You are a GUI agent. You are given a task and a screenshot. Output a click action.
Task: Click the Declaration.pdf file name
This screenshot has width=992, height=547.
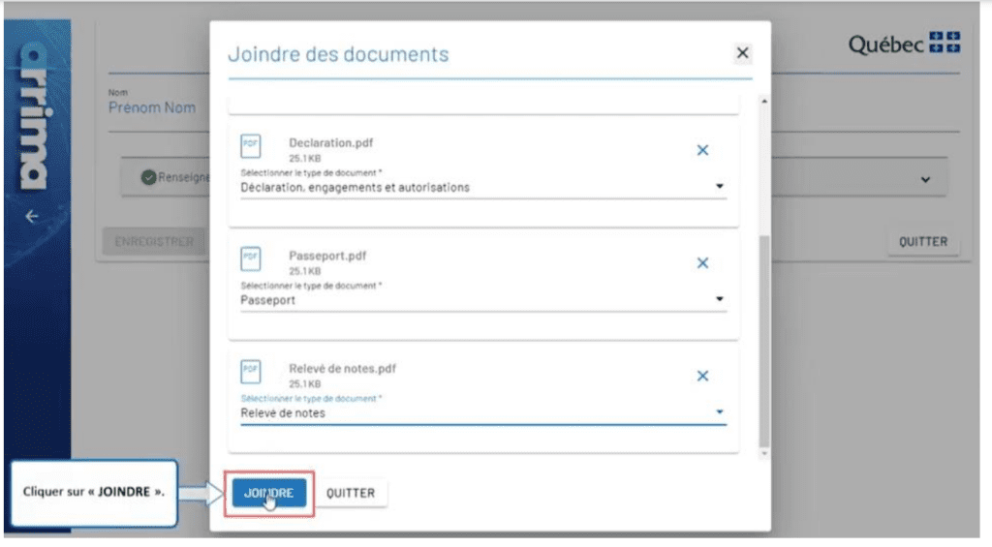(x=331, y=143)
